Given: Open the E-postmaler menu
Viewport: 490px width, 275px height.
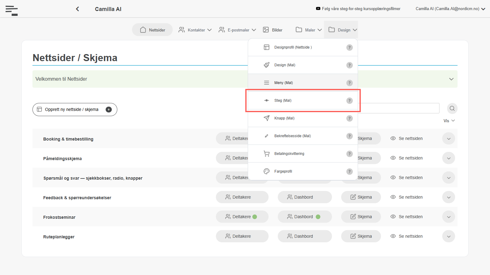Looking at the screenshot, I should (x=237, y=30).
